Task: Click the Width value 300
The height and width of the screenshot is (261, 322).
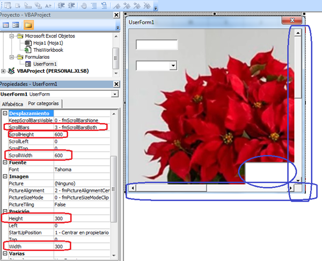Action: [x=58, y=247]
